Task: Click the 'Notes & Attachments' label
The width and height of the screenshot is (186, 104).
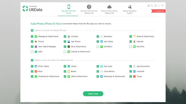Action: 145,36
